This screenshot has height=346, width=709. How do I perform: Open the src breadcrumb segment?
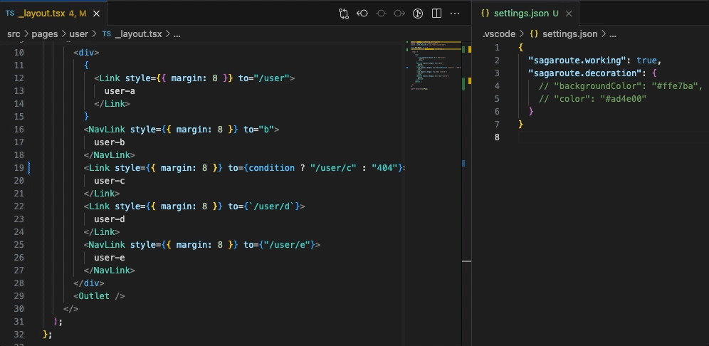[14, 34]
